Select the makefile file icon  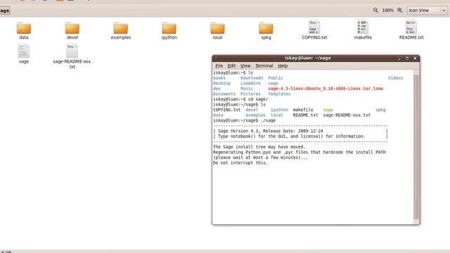(363, 27)
